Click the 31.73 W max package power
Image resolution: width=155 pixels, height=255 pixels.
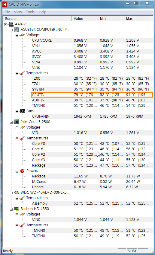(x=133, y=176)
